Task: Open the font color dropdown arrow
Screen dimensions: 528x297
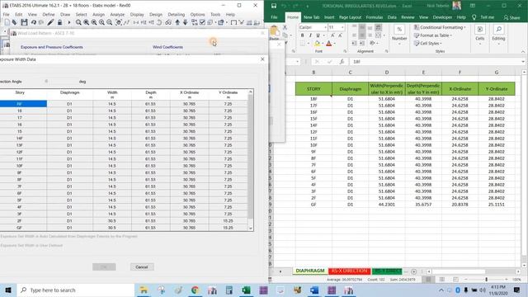Action: click(x=335, y=44)
